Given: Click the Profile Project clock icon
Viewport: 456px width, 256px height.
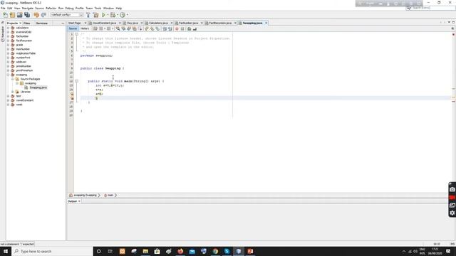Looking at the screenshot, I should tap(123, 15).
